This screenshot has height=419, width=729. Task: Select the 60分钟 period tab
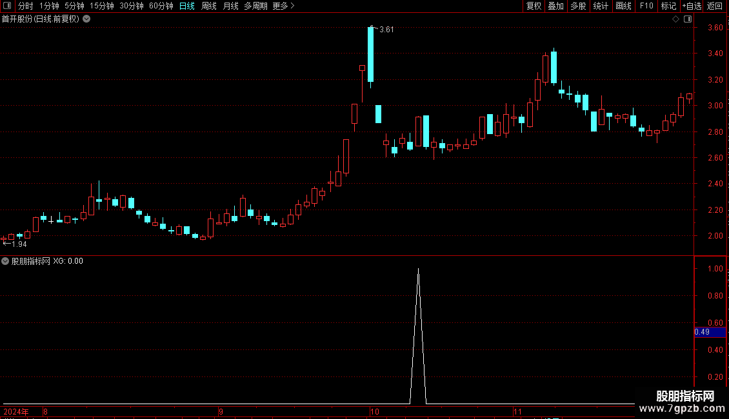click(x=161, y=6)
